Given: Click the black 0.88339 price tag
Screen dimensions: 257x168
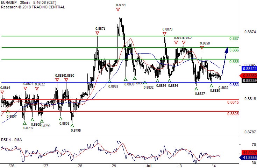Looking at the screenshot, I should coord(249,80).
